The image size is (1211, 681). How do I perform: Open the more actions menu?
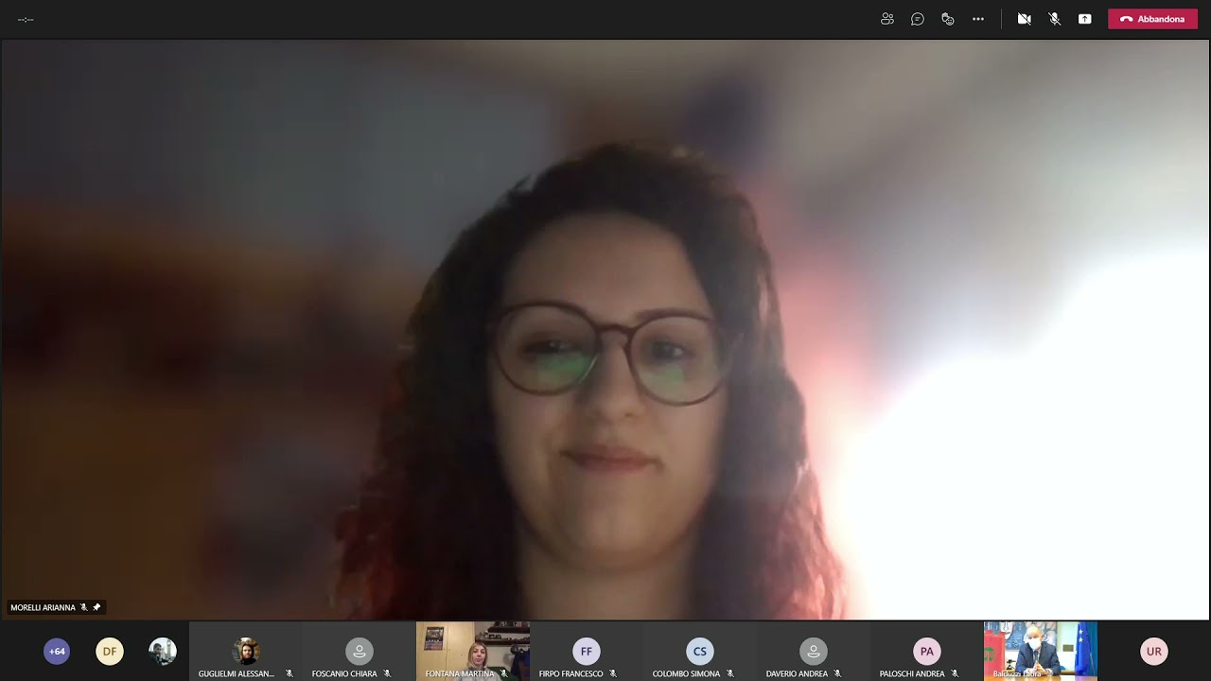click(978, 19)
